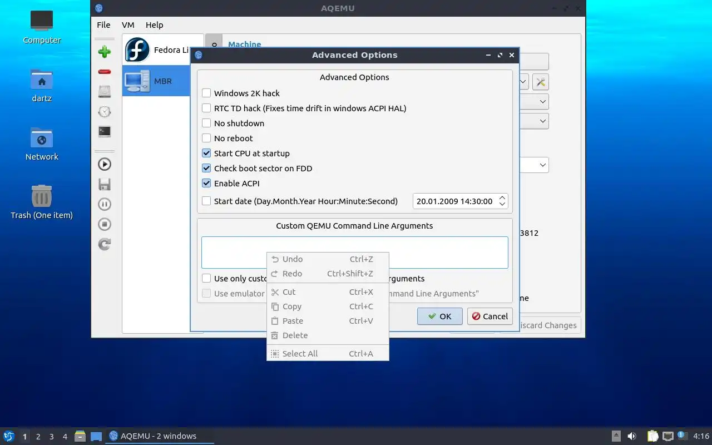Expand dropdown next to wrench icon
712x445 pixels.
(523, 82)
